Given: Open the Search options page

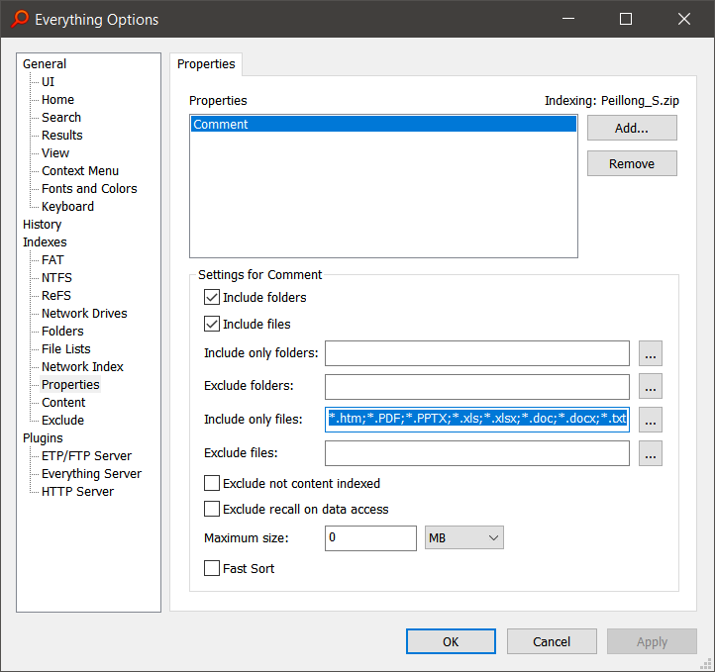Looking at the screenshot, I should tap(61, 117).
